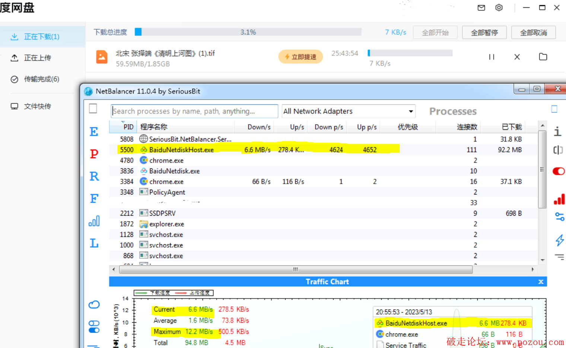Click the double toggle icon in left sidebar
The width and height of the screenshot is (566, 348).
(94, 326)
